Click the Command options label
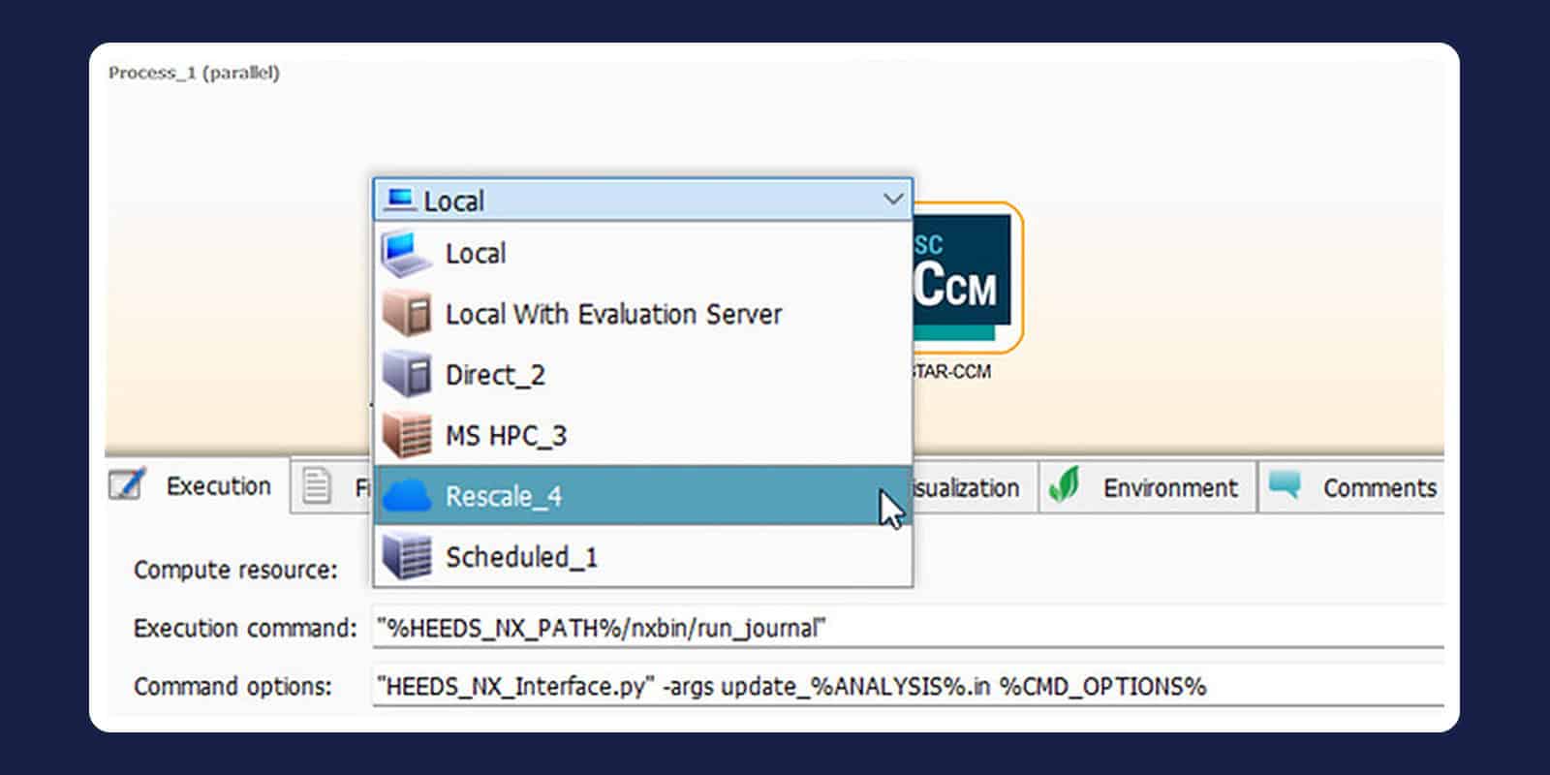 pyautogui.click(x=232, y=686)
